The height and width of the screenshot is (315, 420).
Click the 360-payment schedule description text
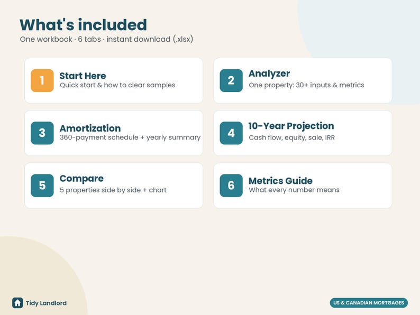(x=130, y=137)
